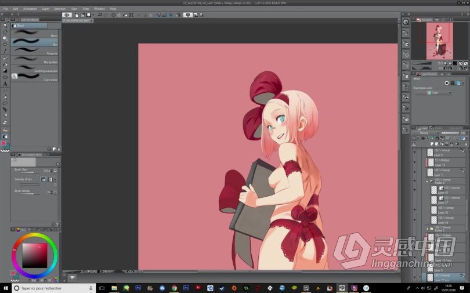Open the layer blending mode Normal dropdown
The width and height of the screenshot is (470, 293).
pyautogui.click(x=426, y=133)
